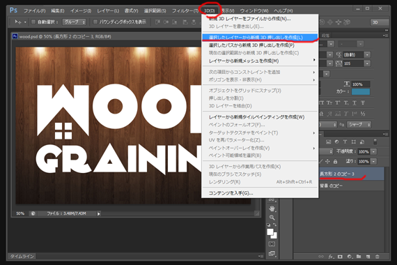Apply Underline text style icon
Image resolution: width=397 pixels, height=265 pixels.
[355, 103]
